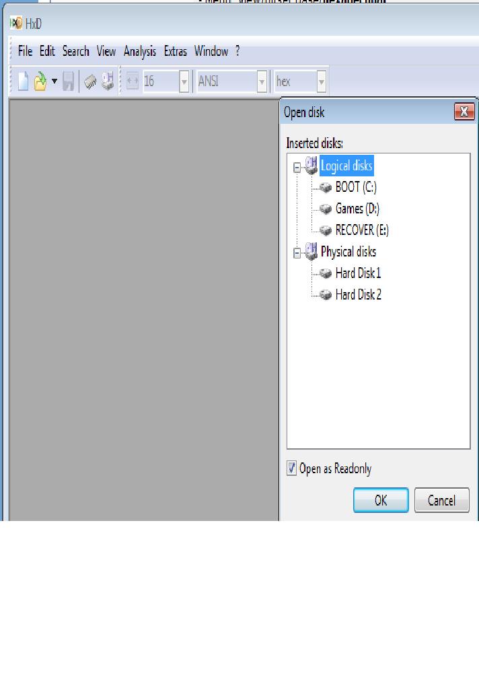Select Hard Disk 2

pyautogui.click(x=358, y=294)
